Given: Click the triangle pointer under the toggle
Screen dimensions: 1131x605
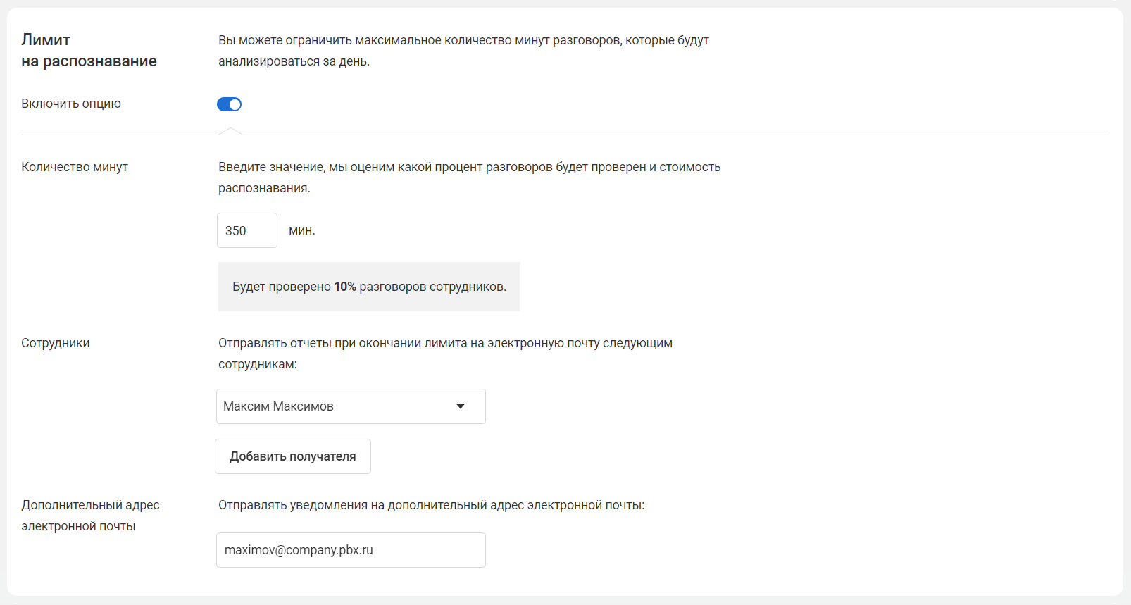Looking at the screenshot, I should coord(230,131).
